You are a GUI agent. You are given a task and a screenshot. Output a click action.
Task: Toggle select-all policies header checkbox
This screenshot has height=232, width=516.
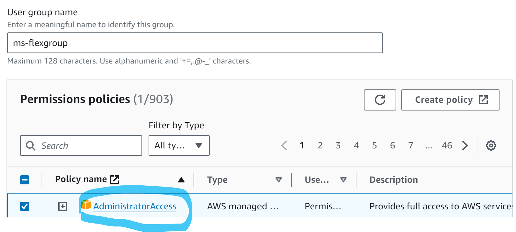pyautogui.click(x=25, y=180)
